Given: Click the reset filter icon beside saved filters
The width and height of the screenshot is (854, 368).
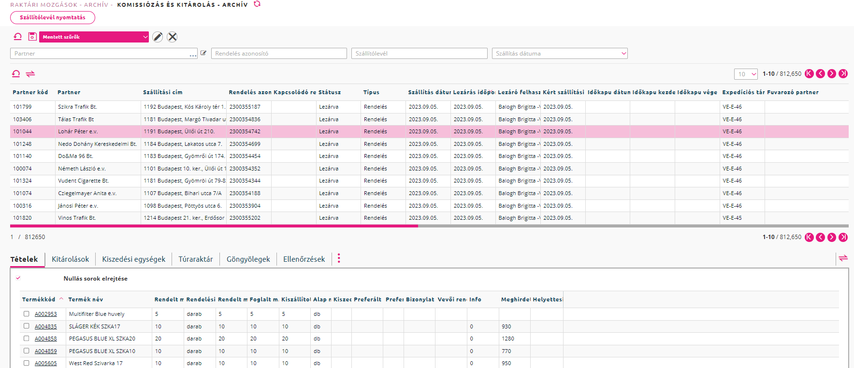Looking at the screenshot, I should pos(18,37).
